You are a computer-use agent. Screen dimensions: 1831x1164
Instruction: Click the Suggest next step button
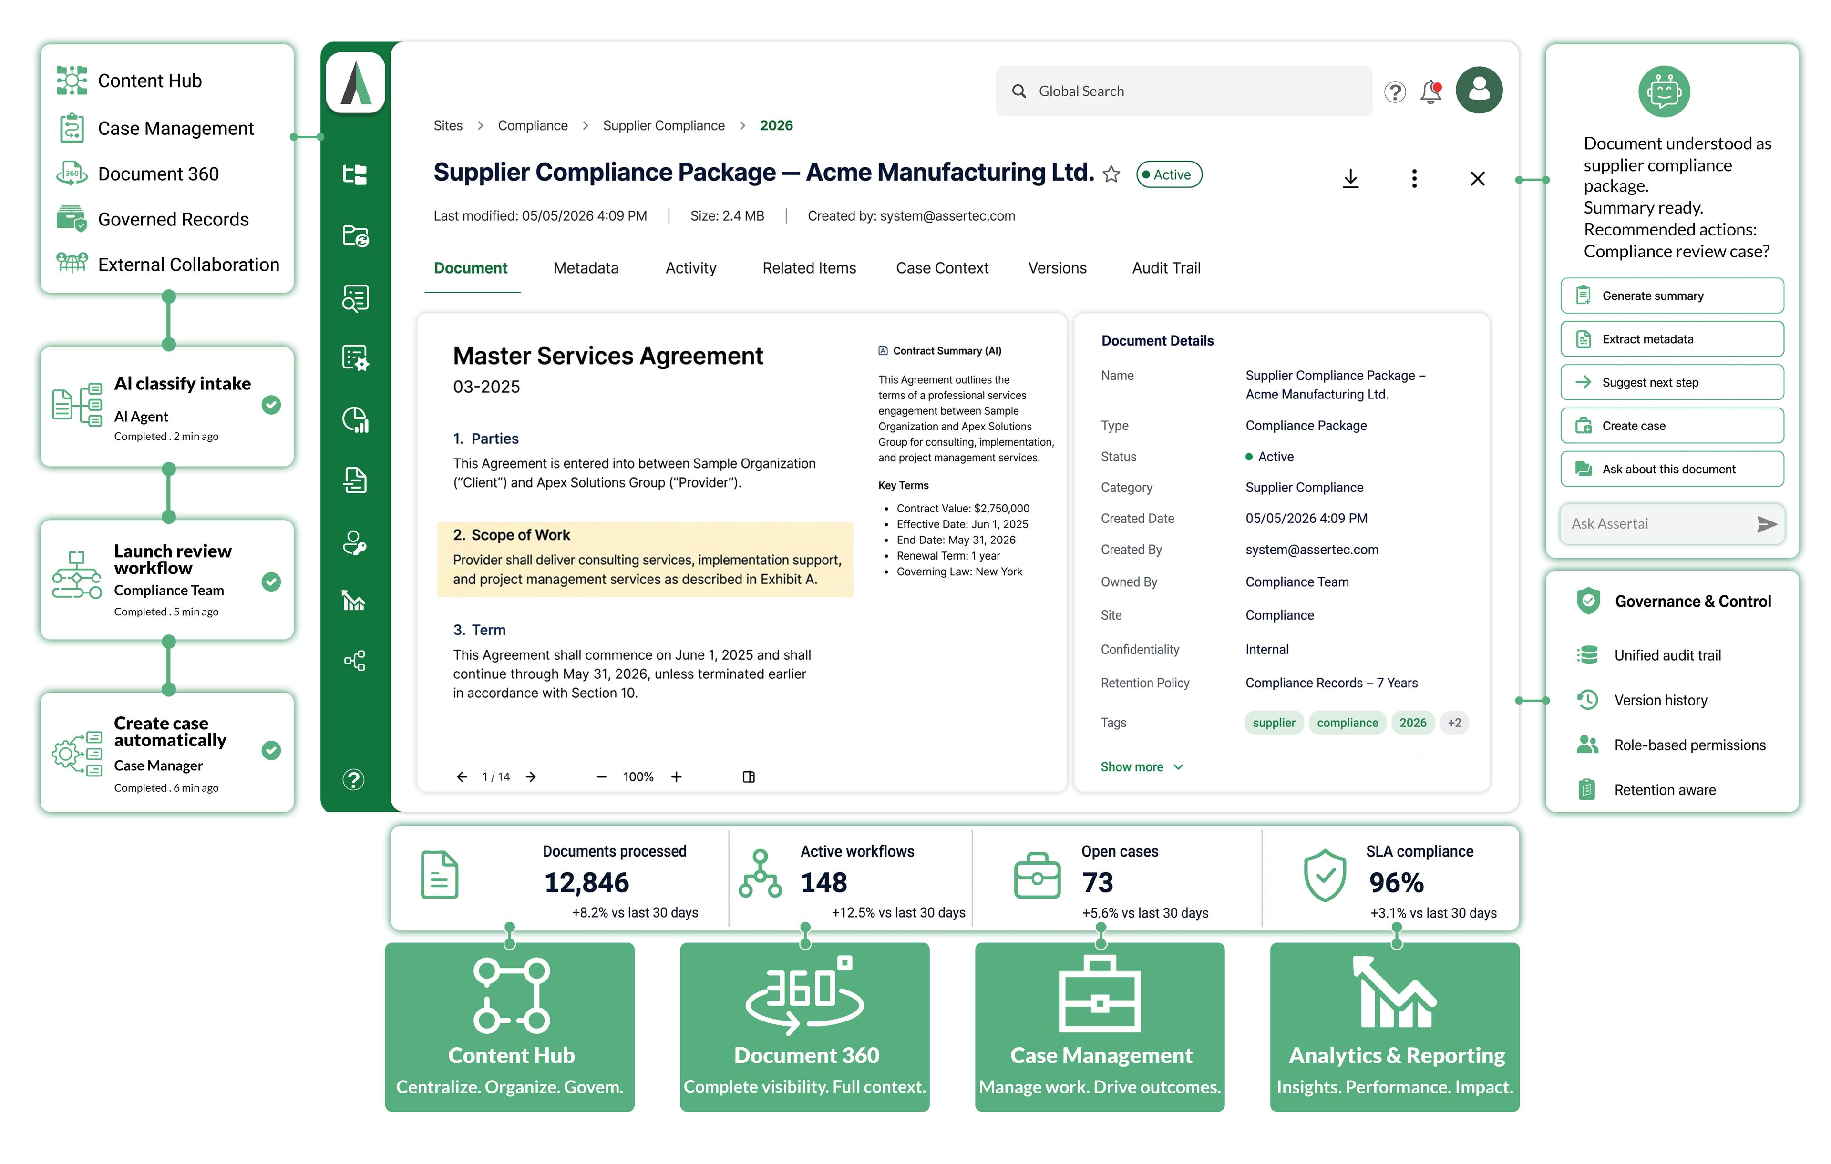click(x=1672, y=382)
